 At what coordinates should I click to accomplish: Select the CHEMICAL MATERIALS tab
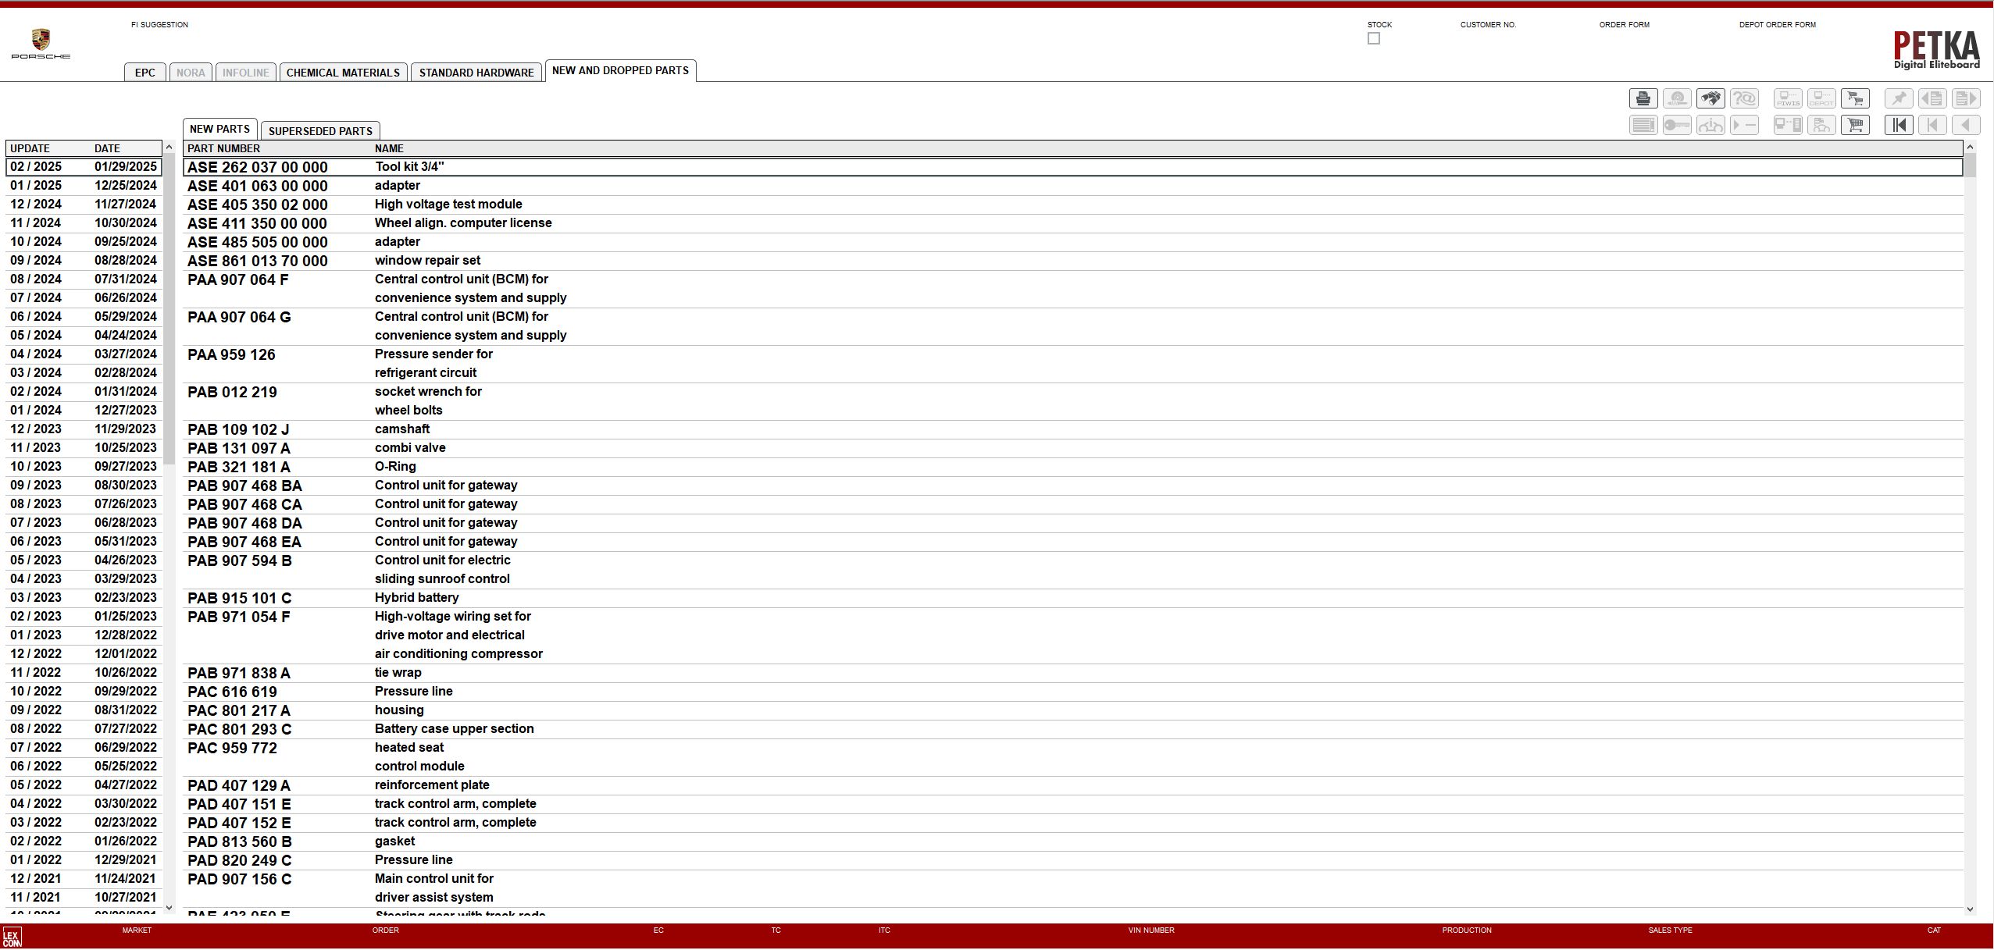tap(344, 72)
